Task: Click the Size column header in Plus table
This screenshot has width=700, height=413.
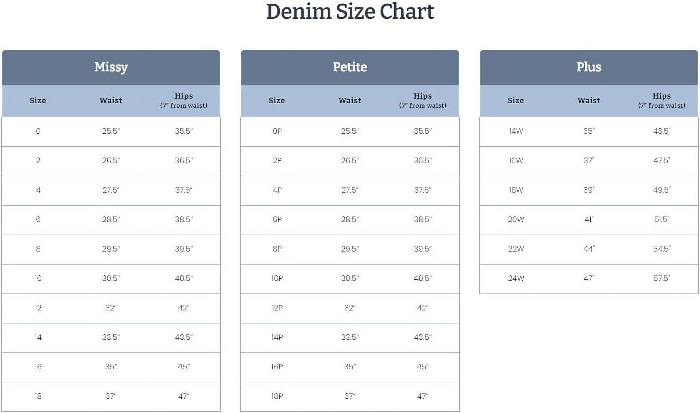Action: click(516, 101)
